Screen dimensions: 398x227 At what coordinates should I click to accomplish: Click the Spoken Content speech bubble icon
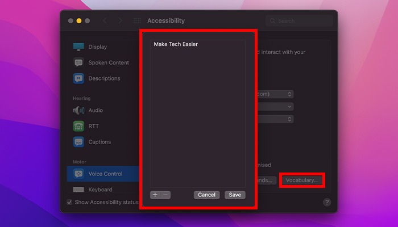pyautogui.click(x=78, y=62)
